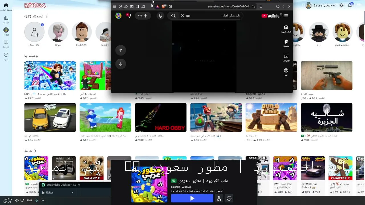Viewport: 365px width, 205px height.
Task: Open the browser hamburger menu
Action: click(x=115, y=7)
